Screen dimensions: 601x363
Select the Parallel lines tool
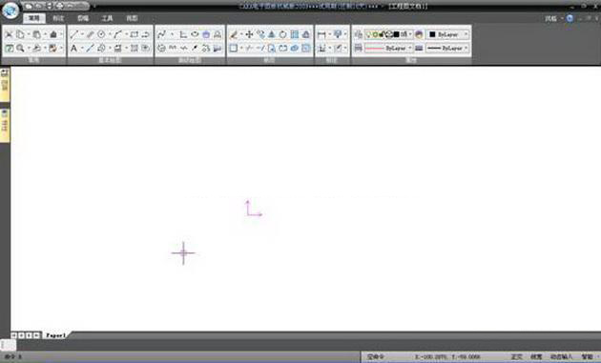[90, 35]
